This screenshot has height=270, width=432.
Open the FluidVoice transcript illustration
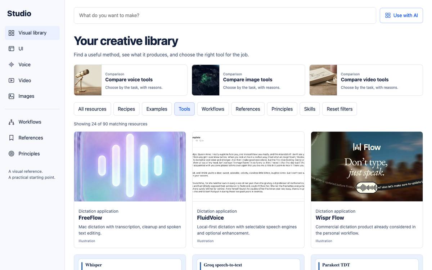click(x=248, y=166)
